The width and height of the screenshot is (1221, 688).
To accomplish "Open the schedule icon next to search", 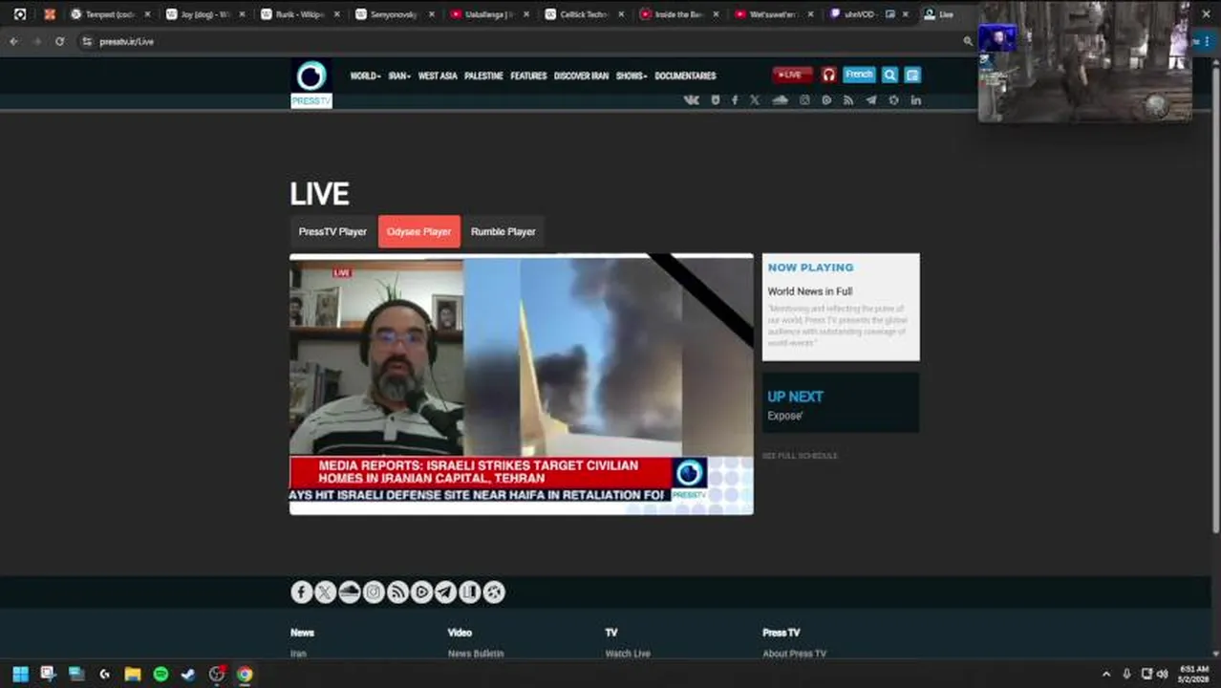I will point(912,75).
